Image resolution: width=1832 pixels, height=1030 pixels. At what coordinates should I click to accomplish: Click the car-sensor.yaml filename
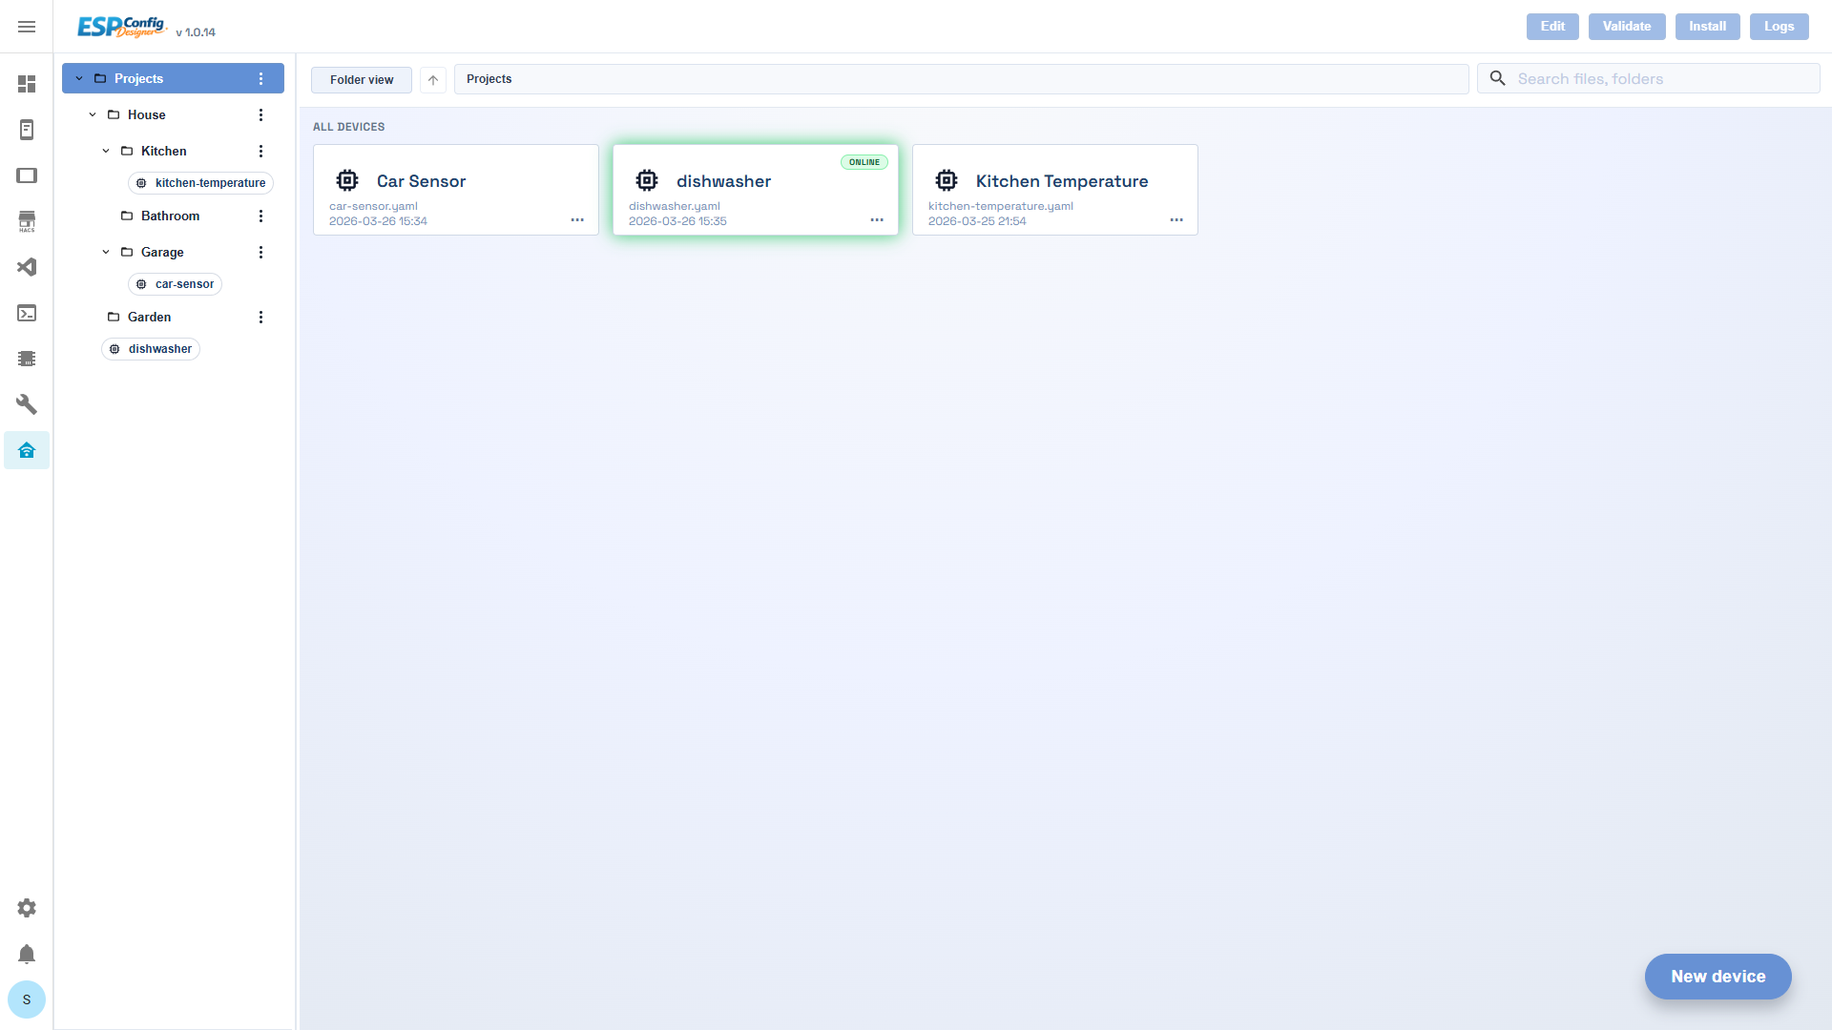click(373, 206)
